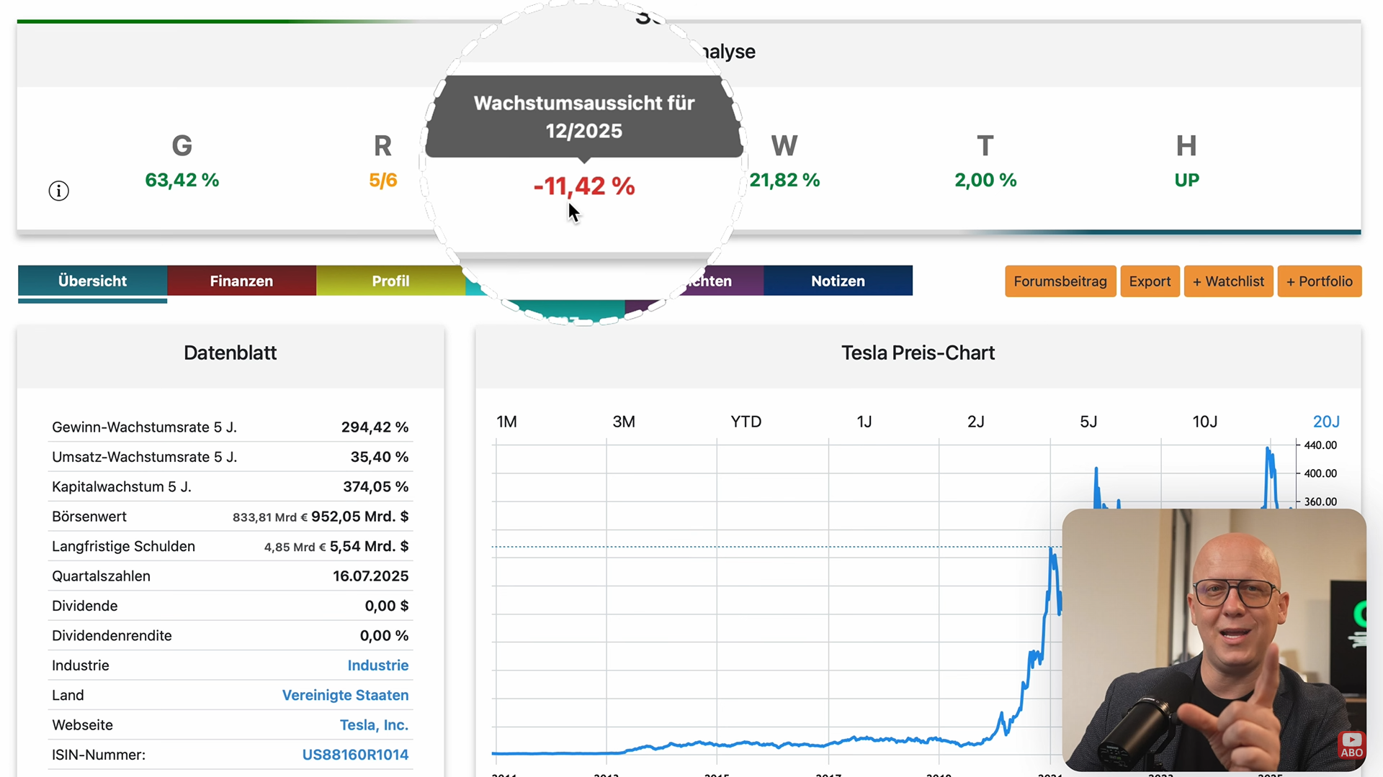This screenshot has height=777, width=1383.
Task: Switch chart to YTD range
Action: tap(746, 422)
